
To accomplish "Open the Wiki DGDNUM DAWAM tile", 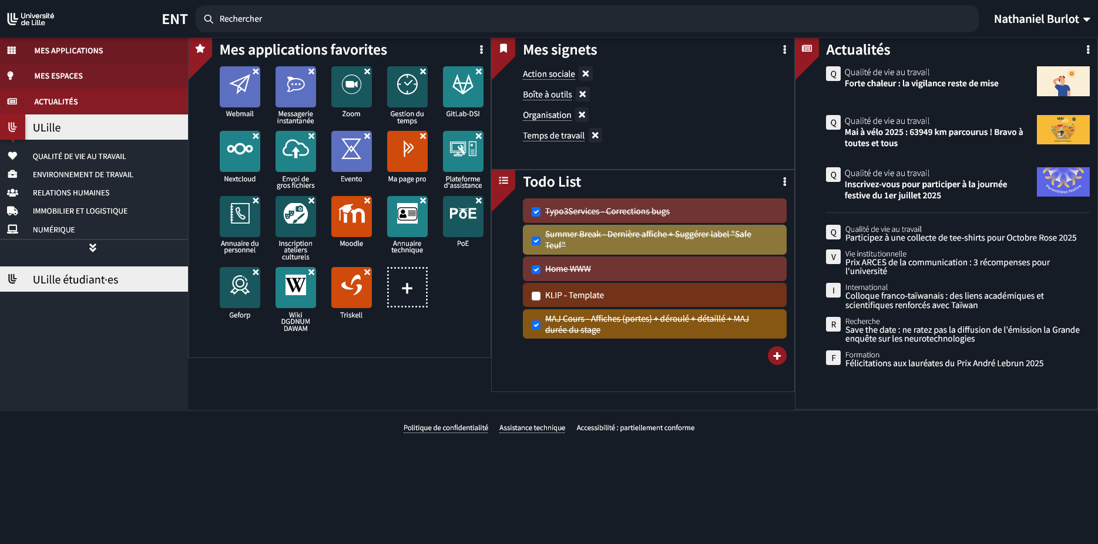I will 296,288.
